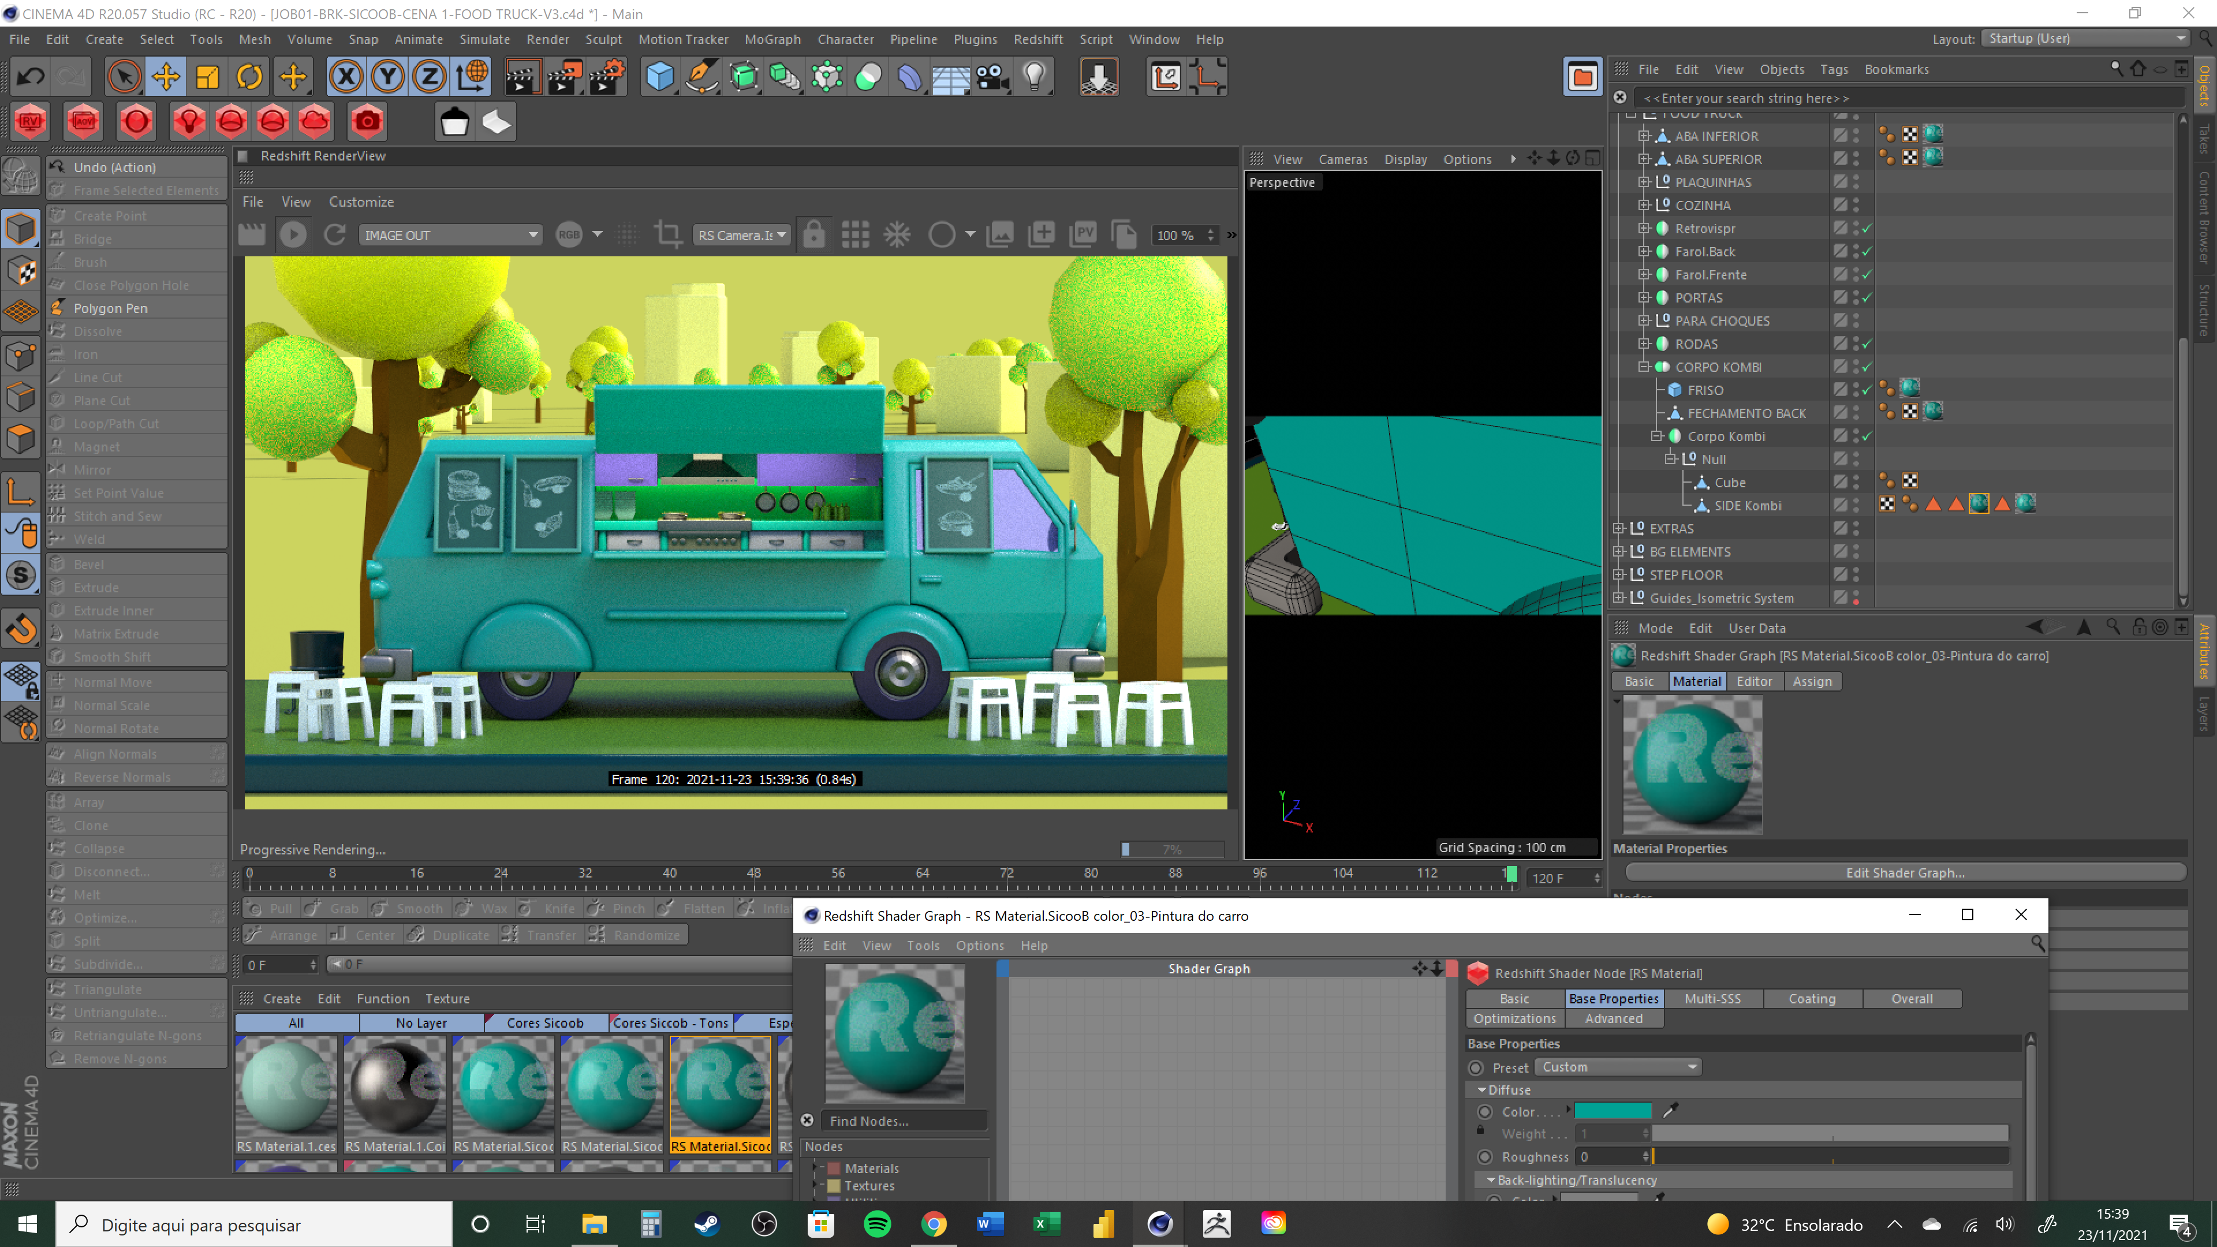
Task: Switch to the Coating tab
Action: click(1812, 998)
